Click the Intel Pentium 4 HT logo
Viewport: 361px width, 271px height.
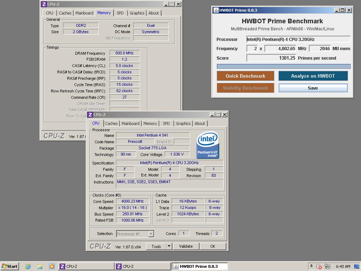click(x=208, y=145)
